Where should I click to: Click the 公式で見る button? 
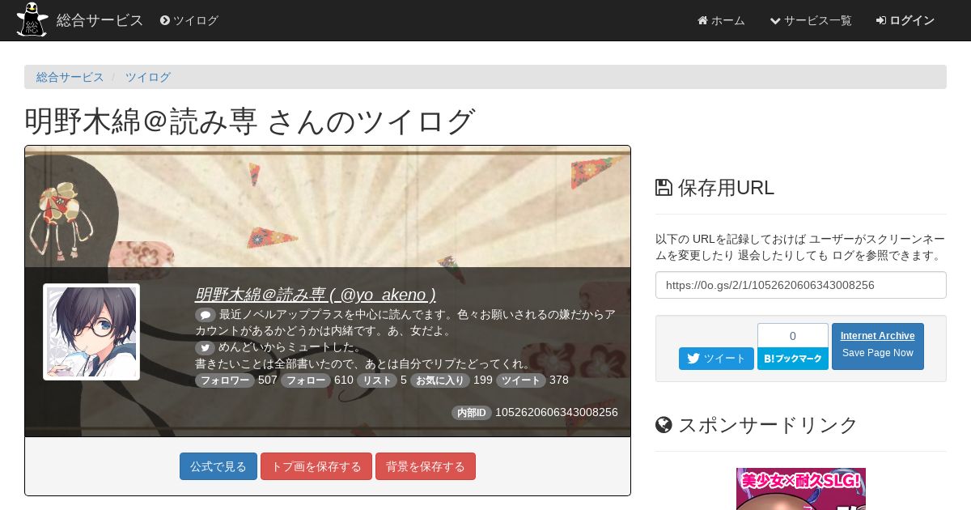[218, 466]
